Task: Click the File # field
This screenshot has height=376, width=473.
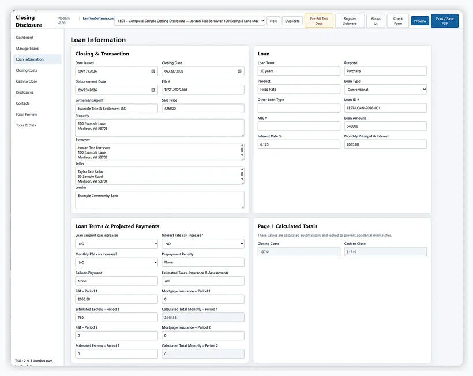Action: (x=203, y=90)
